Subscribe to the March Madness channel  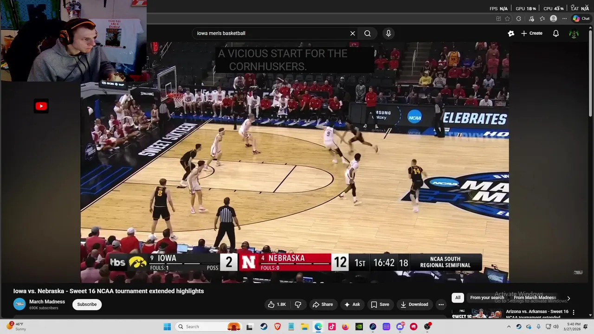pos(87,304)
